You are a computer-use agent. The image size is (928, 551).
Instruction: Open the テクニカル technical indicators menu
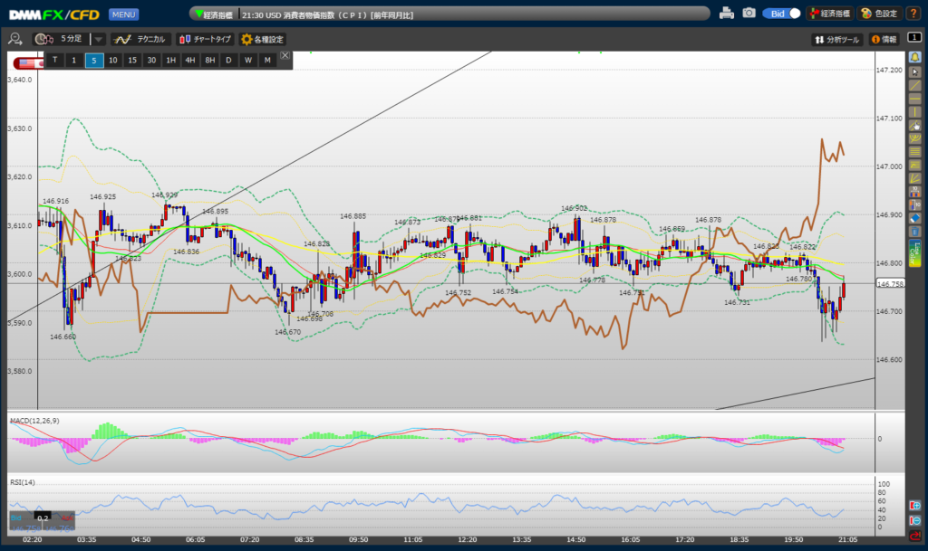pos(140,39)
